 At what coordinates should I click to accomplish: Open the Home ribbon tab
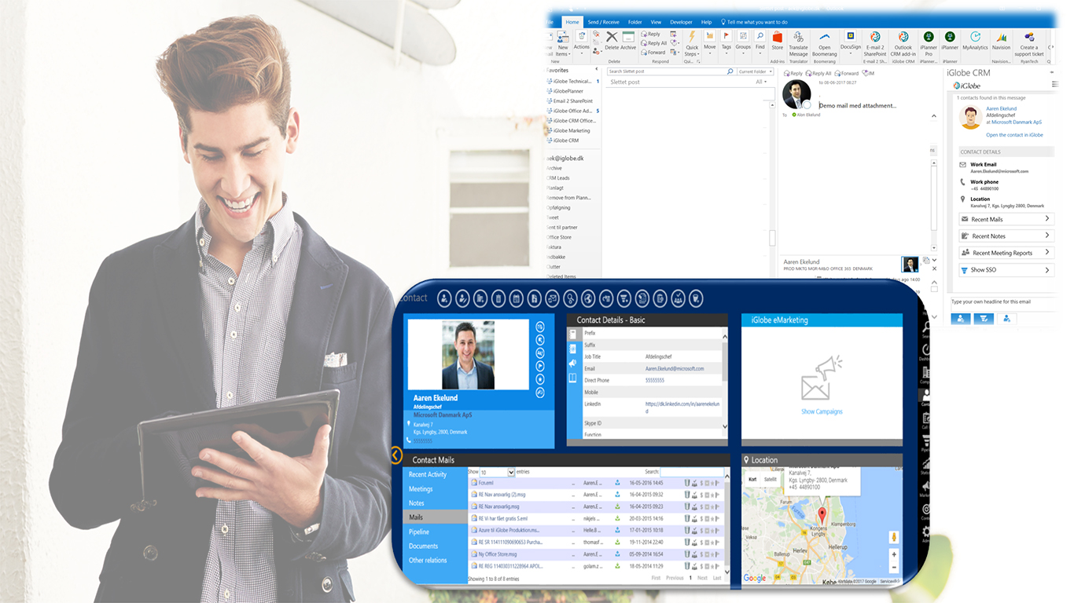click(x=572, y=22)
